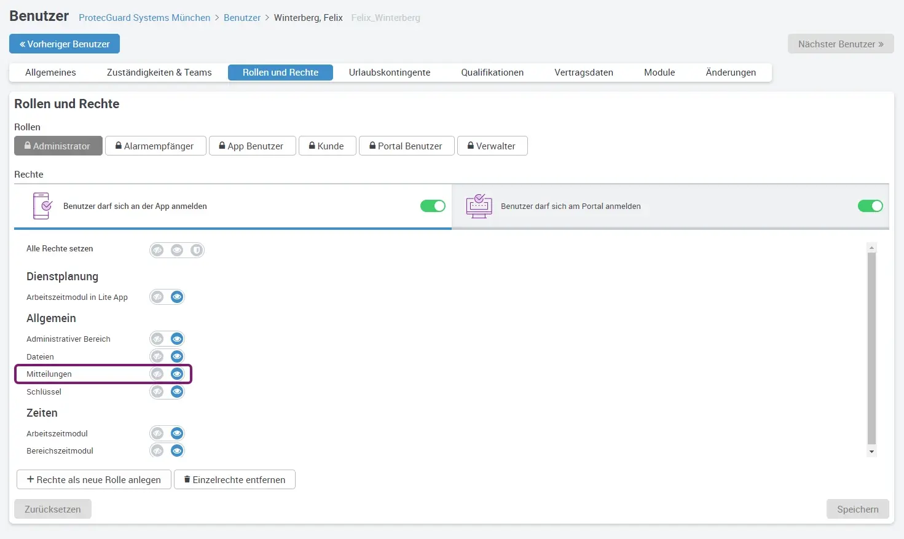The image size is (904, 539).
Task: Set Mitteilungen to hidden with crossed-eye icon
Action: coord(158,374)
